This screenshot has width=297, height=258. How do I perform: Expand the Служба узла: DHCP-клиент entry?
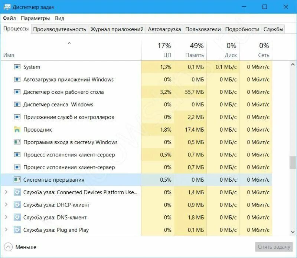[7, 204]
